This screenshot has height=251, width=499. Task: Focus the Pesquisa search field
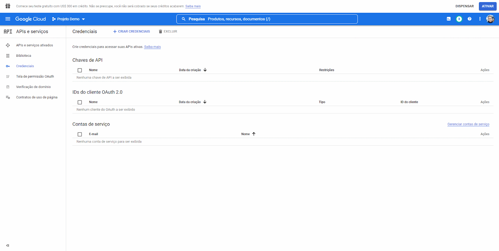point(267,19)
